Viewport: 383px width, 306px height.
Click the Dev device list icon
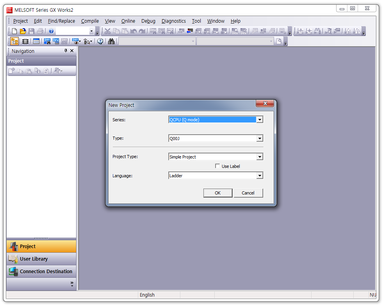pos(56,41)
